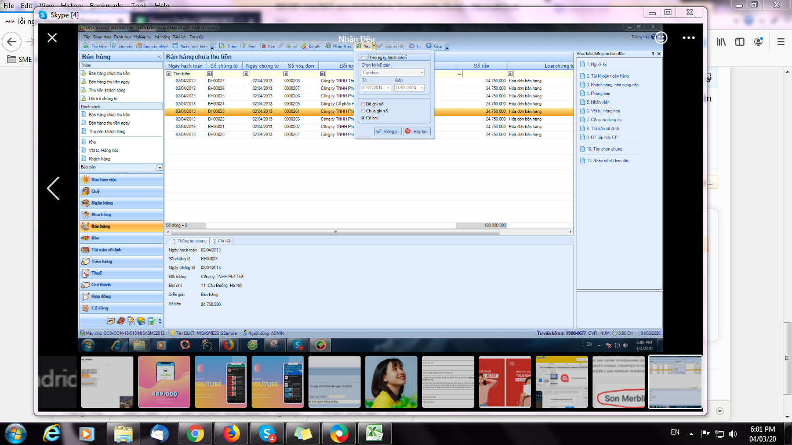Click the Xem toolbar icon
This screenshot has height=445, width=792.
[x=244, y=46]
